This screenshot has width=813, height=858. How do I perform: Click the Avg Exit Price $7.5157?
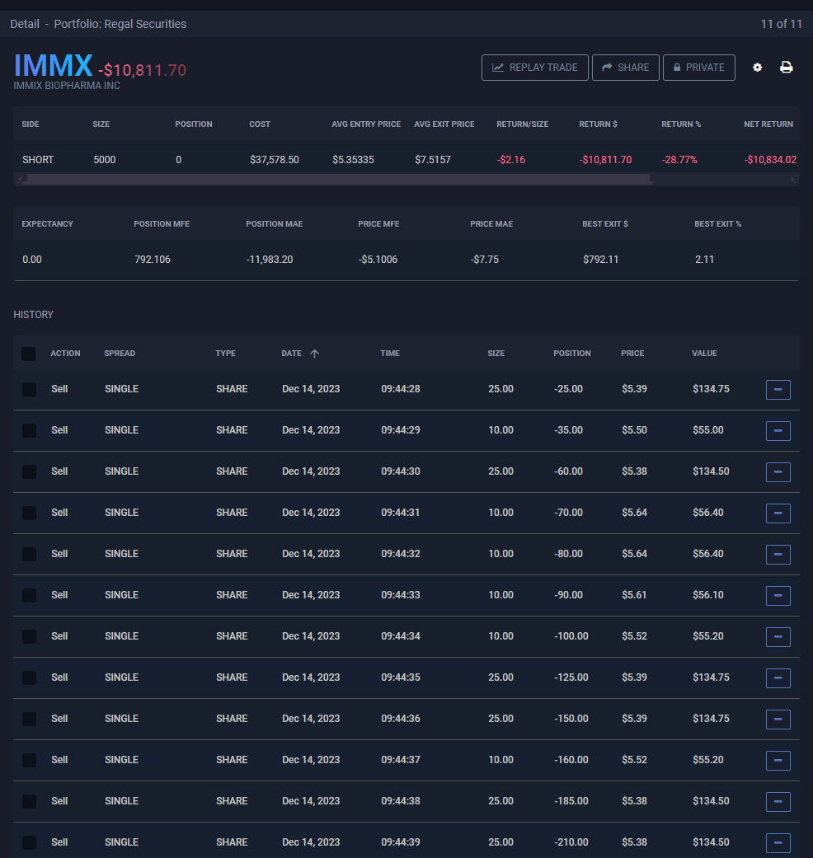[433, 160]
